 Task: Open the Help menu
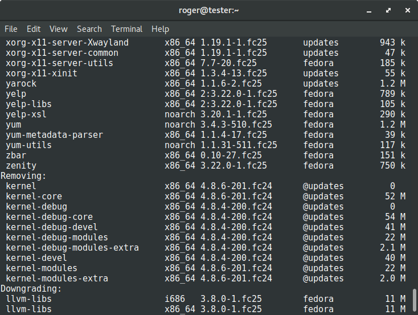click(x=160, y=29)
